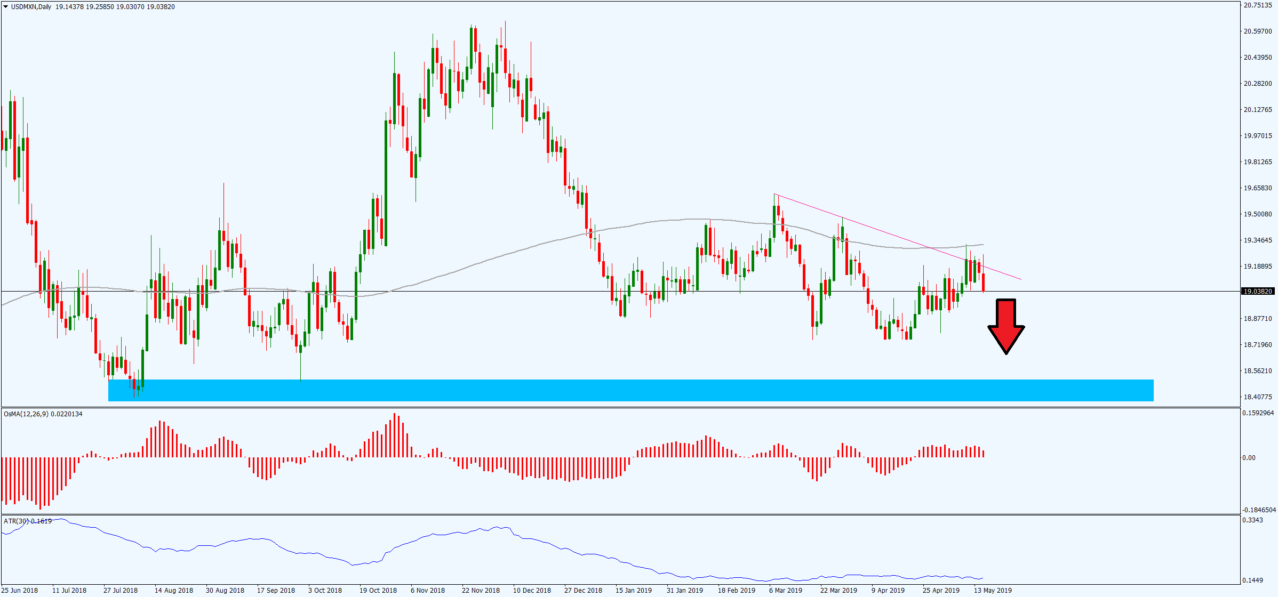Click the 0.00 level on OsMA scale
The image size is (1278, 597).
pyautogui.click(x=1249, y=457)
